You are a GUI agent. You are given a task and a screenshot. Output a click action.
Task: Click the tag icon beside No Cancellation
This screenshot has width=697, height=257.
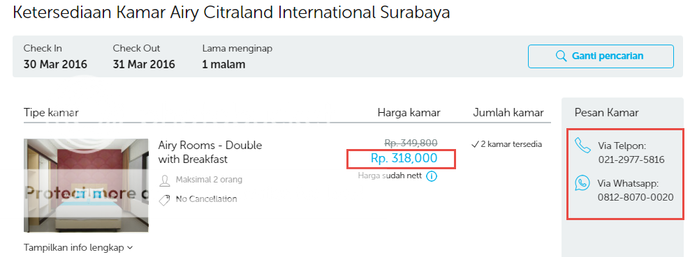coord(164,201)
